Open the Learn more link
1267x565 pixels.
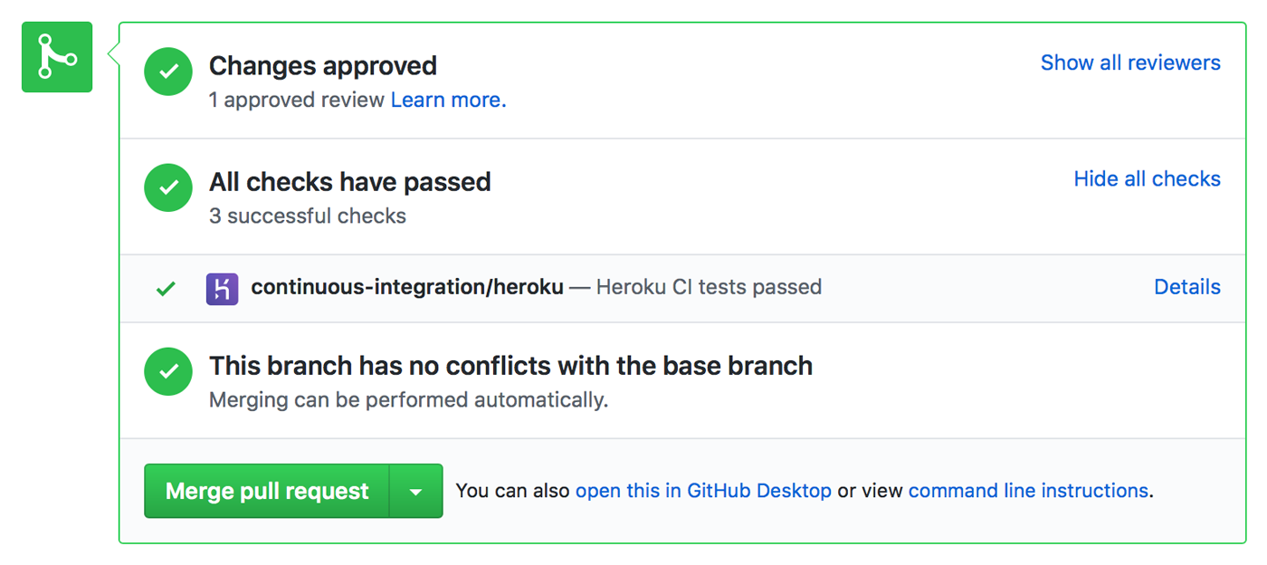coord(448,101)
